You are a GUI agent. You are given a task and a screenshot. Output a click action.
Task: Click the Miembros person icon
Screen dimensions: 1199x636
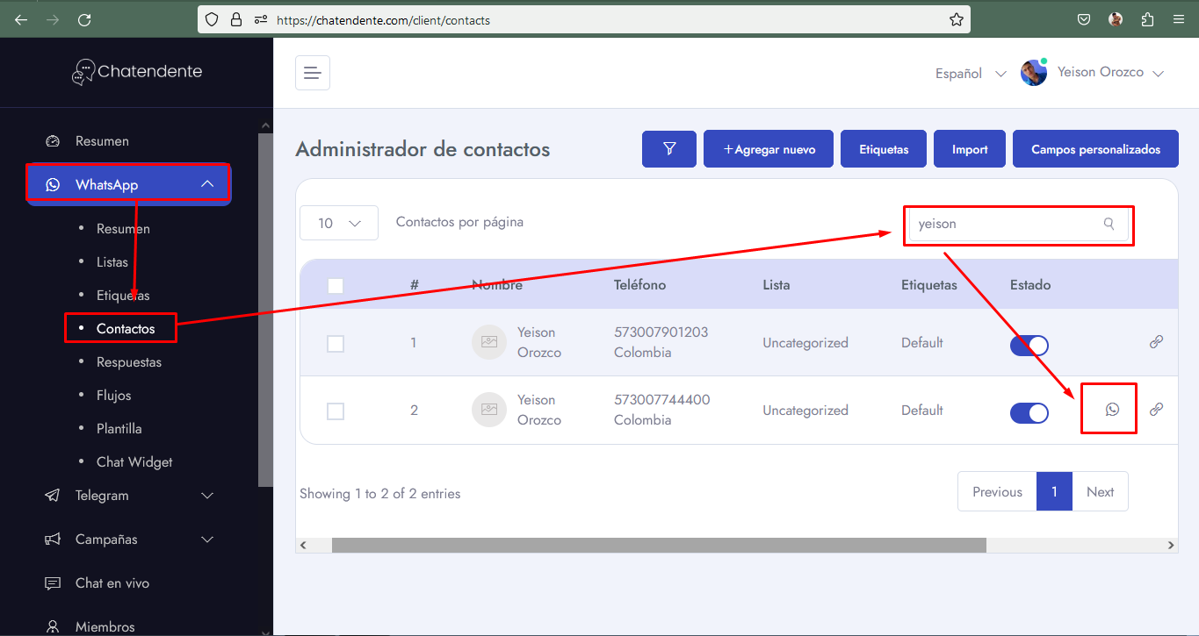point(53,626)
